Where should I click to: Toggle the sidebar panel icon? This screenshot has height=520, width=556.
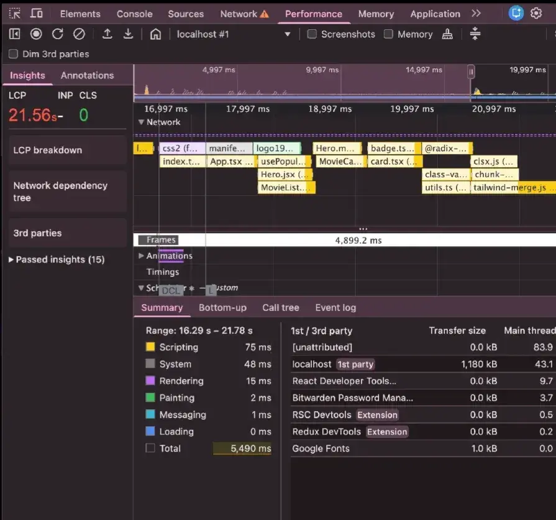tap(14, 34)
